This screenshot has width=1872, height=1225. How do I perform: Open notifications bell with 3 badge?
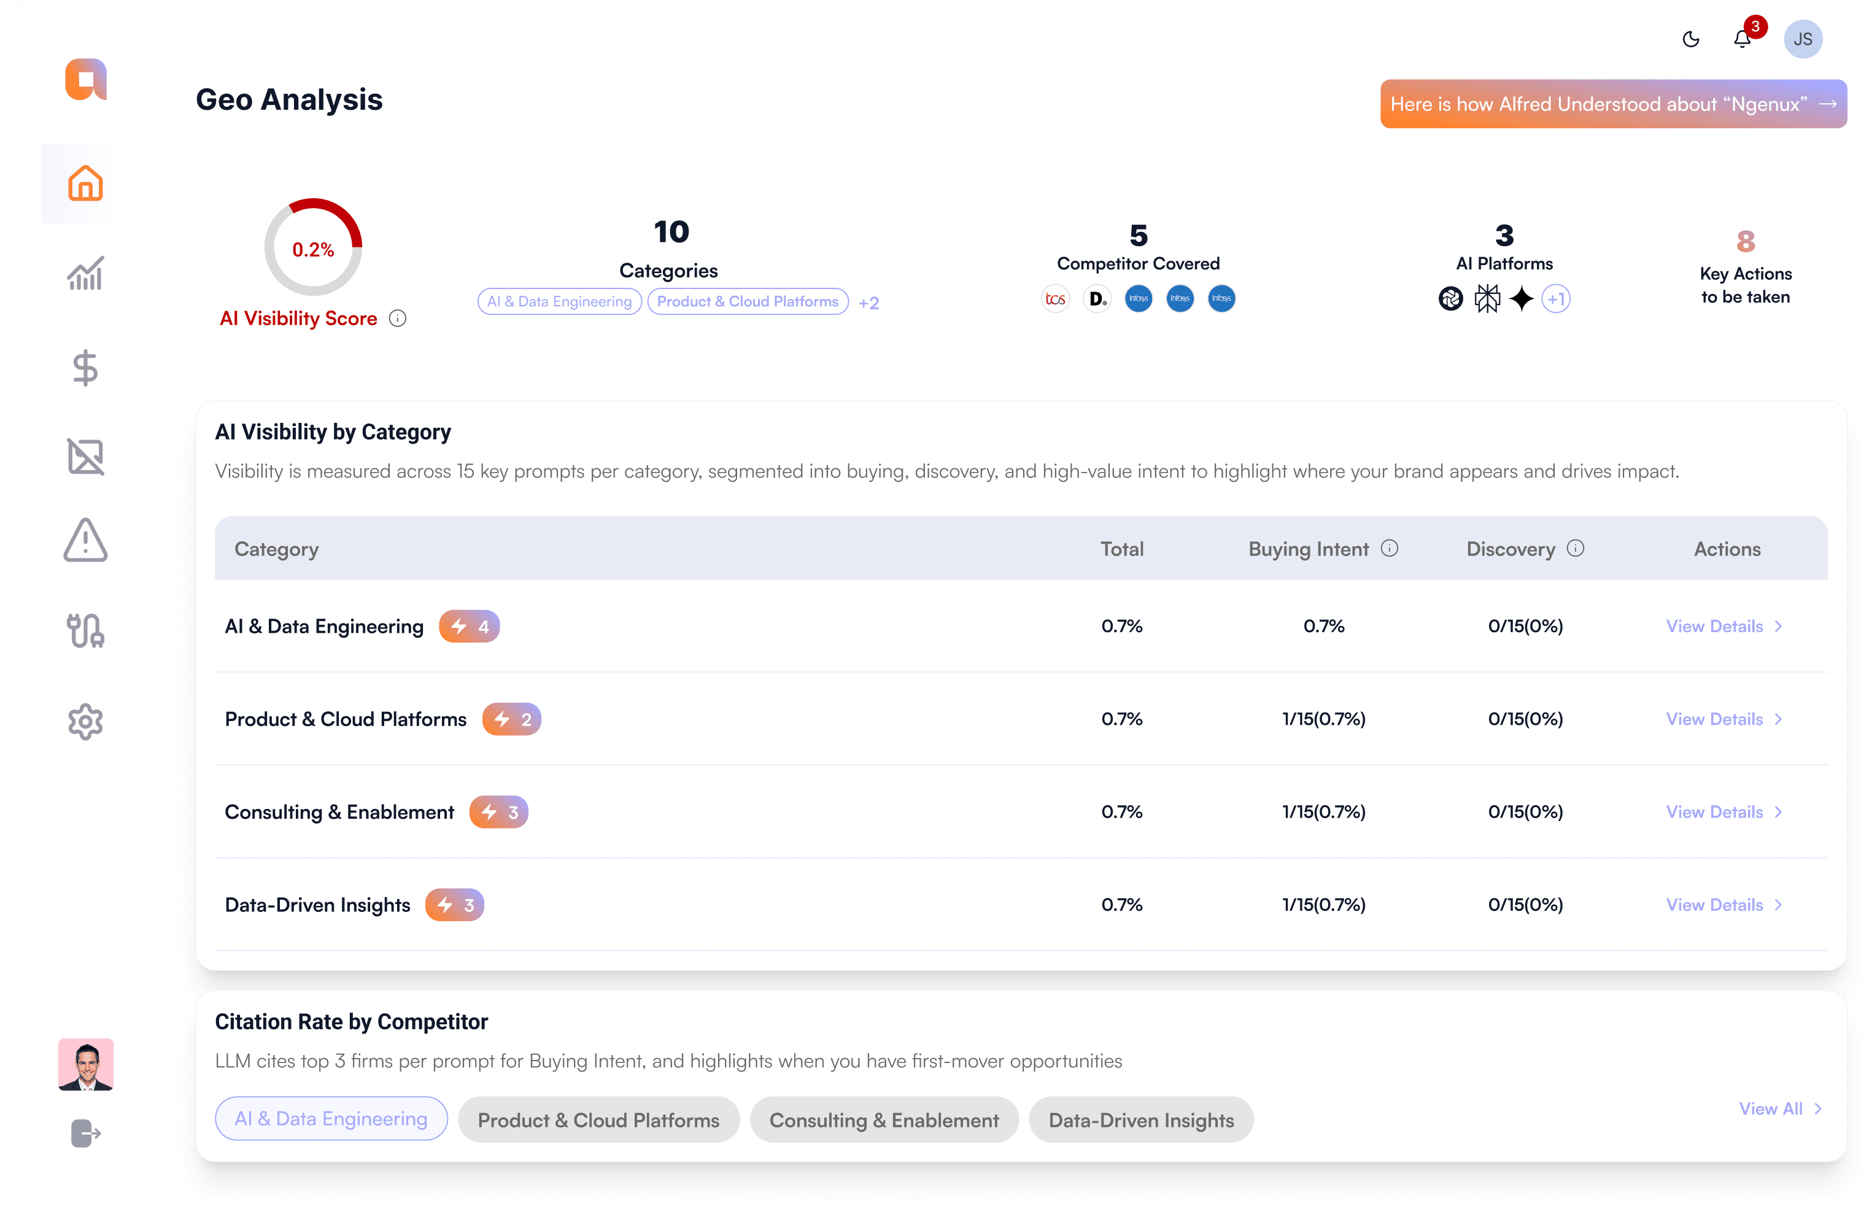click(1741, 39)
